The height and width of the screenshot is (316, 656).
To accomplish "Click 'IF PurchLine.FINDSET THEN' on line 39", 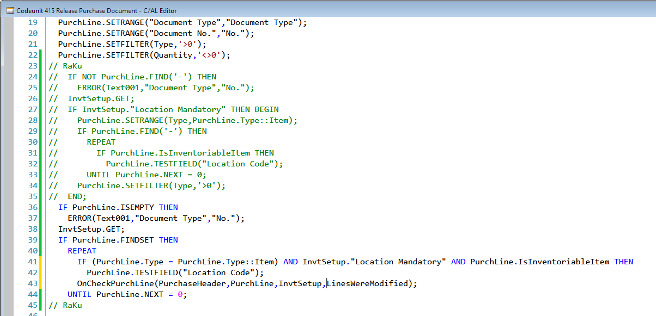I will (x=118, y=240).
